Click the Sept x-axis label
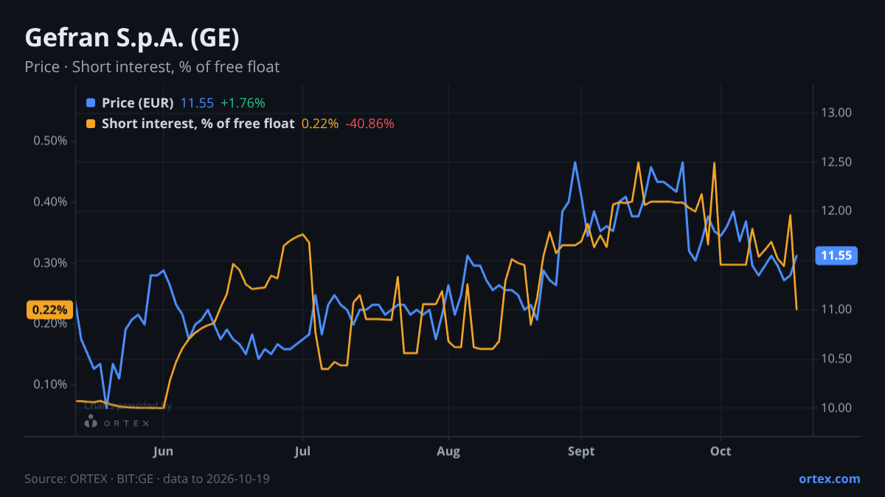 point(582,451)
